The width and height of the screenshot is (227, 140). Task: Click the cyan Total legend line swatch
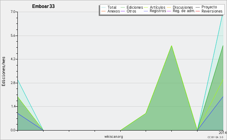point(103,8)
